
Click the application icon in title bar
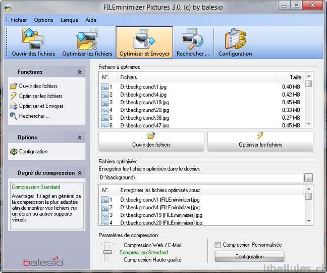coord(8,7)
